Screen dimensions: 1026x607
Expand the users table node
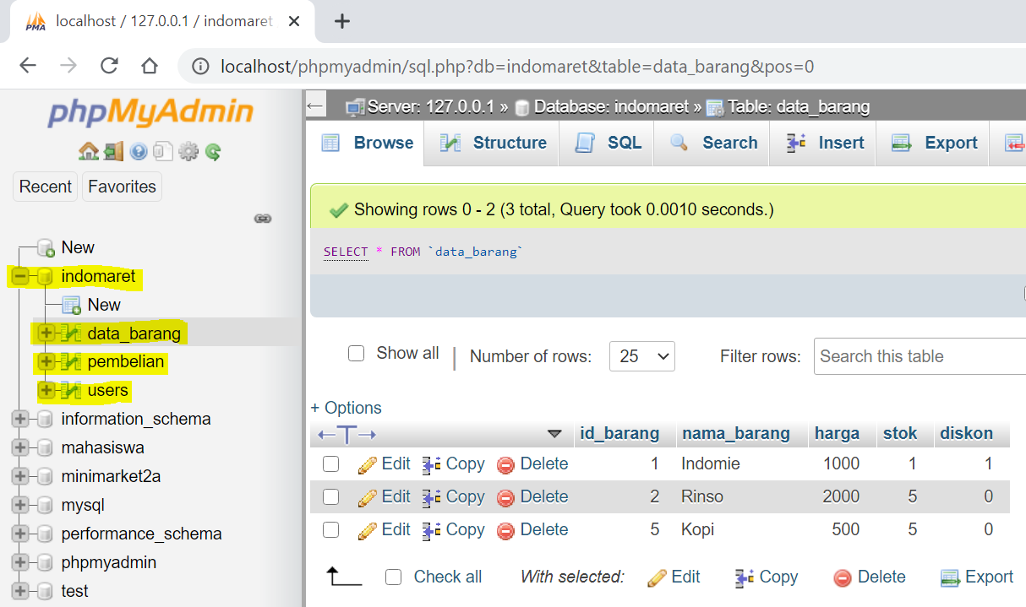coord(46,391)
